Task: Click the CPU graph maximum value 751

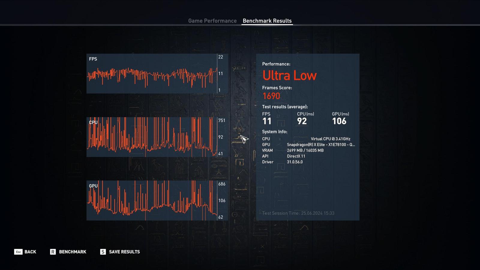Action: (x=222, y=120)
